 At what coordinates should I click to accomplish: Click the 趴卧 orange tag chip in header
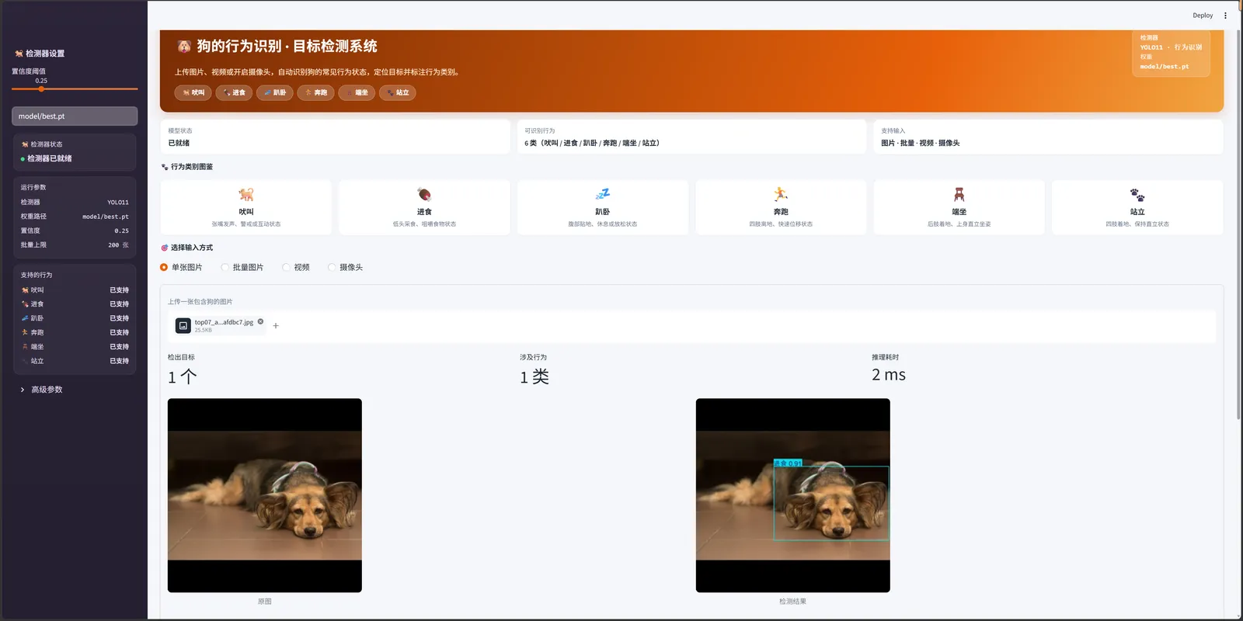coord(275,92)
